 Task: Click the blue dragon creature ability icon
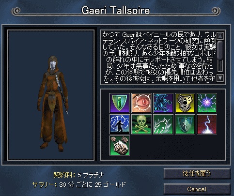[x=163, y=103]
